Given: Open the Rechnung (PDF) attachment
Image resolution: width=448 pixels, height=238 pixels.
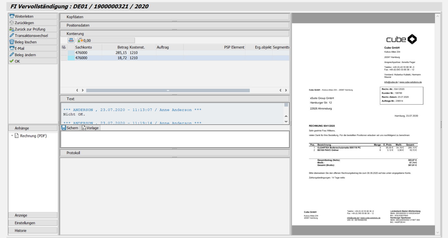Looking at the screenshot, I should [33, 136].
